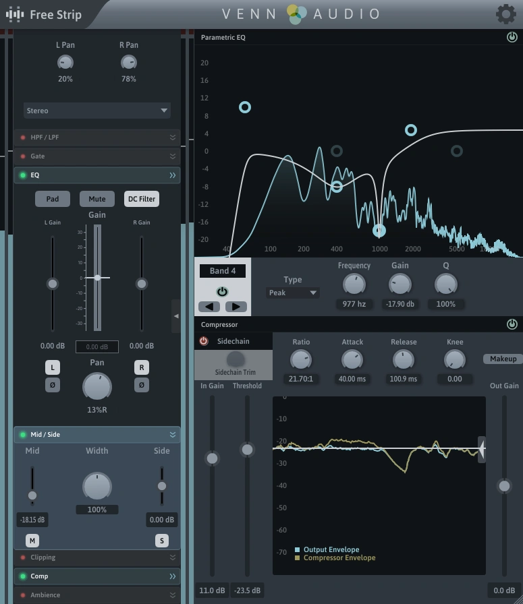
Task: Click the compressor Knee knob
Action: tap(455, 360)
